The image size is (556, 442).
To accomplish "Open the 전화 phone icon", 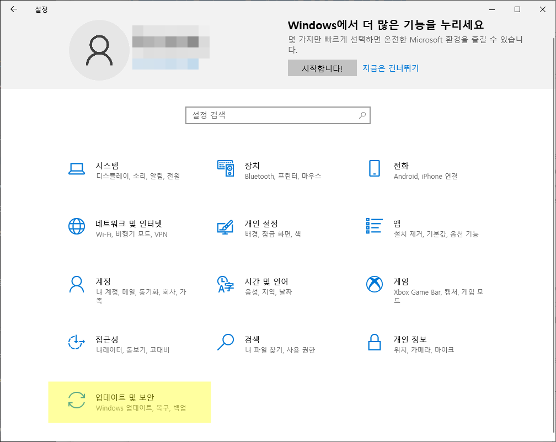I will tap(375, 168).
